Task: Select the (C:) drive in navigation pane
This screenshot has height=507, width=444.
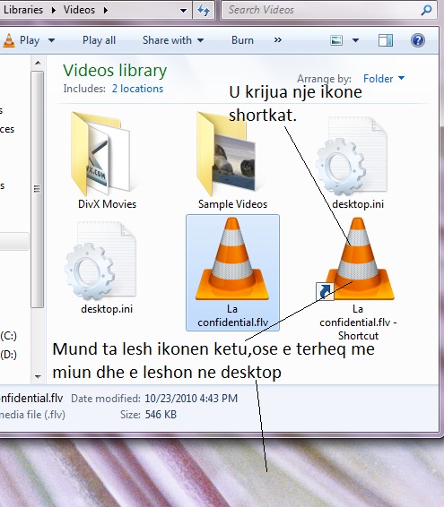Action: 8,336
